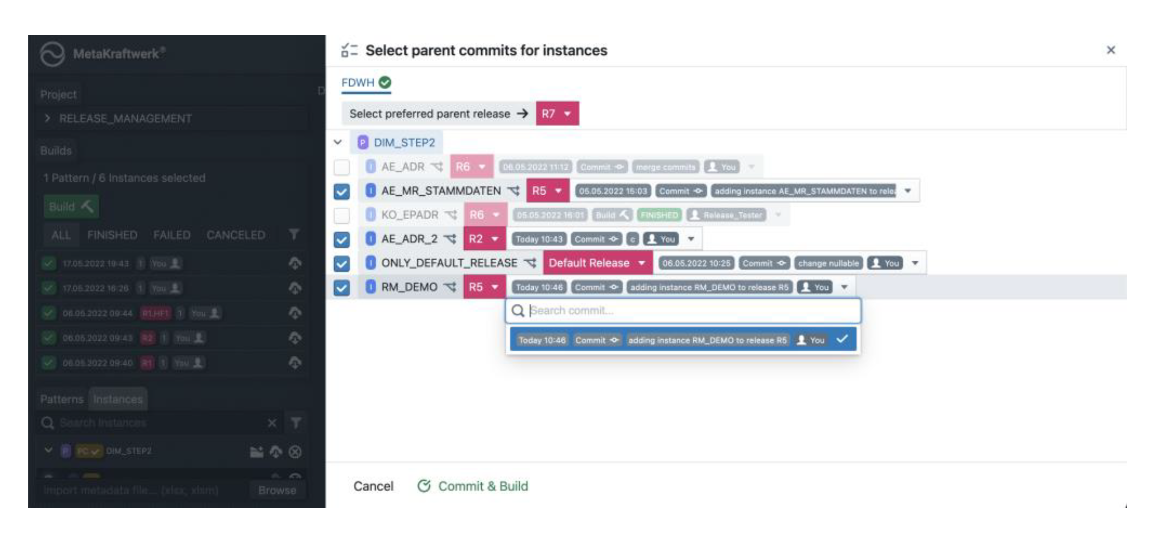Image resolution: width=1155 pixels, height=543 pixels.
Task: Click the checkmark on the selected commit entry
Action: pyautogui.click(x=842, y=339)
